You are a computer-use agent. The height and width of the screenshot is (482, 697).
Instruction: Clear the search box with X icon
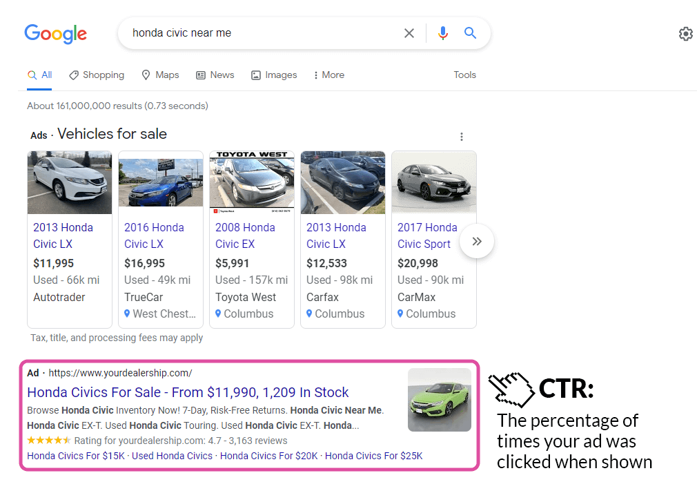pyautogui.click(x=409, y=33)
